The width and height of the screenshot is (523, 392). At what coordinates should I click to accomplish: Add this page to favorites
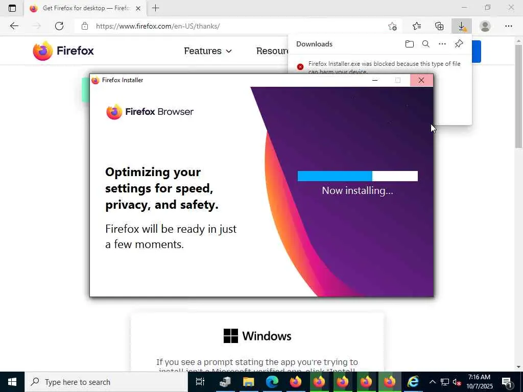click(x=392, y=26)
